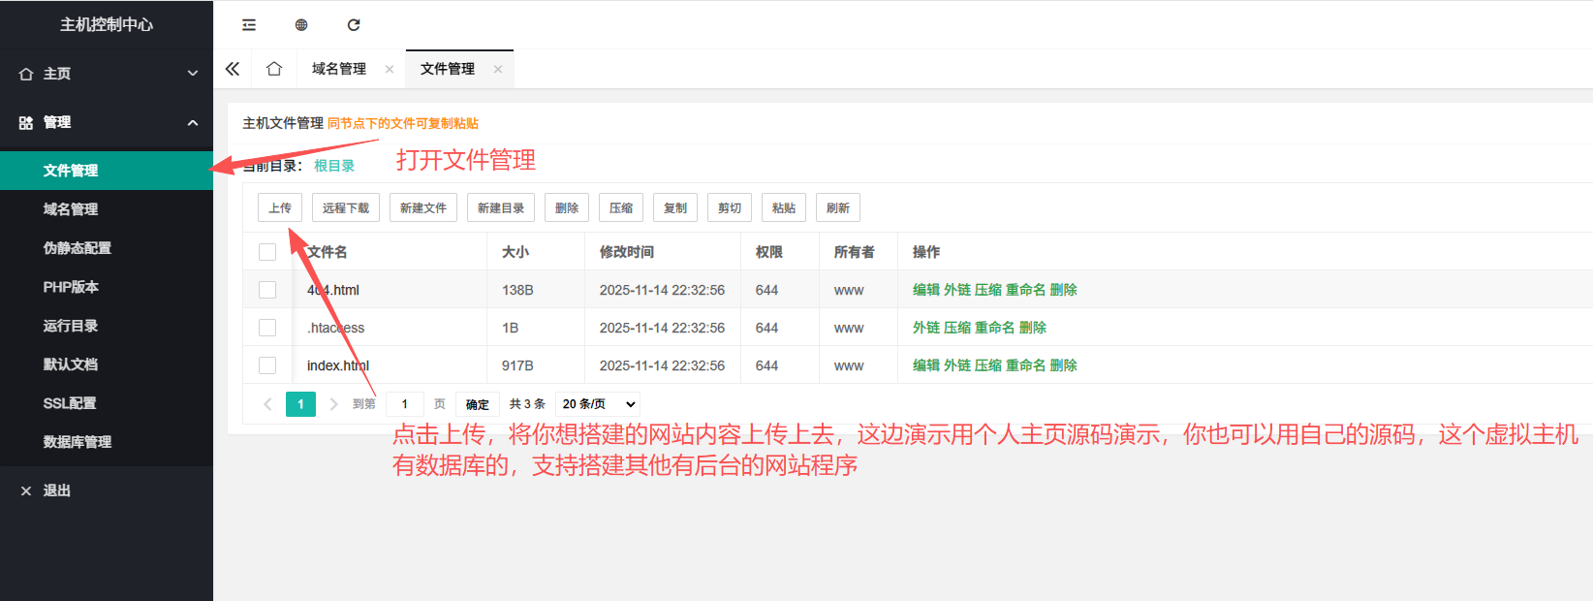Click the 主页 house icon in sidebar

click(26, 74)
